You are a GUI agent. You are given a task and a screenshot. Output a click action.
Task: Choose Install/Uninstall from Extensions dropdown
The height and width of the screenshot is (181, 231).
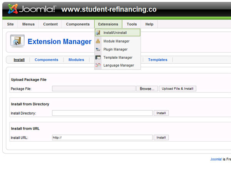click(x=117, y=33)
